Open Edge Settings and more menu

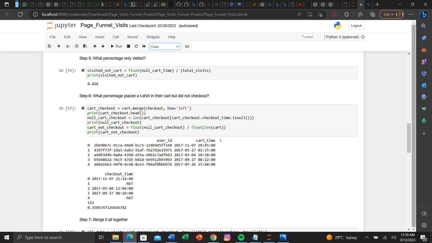coord(410,14)
